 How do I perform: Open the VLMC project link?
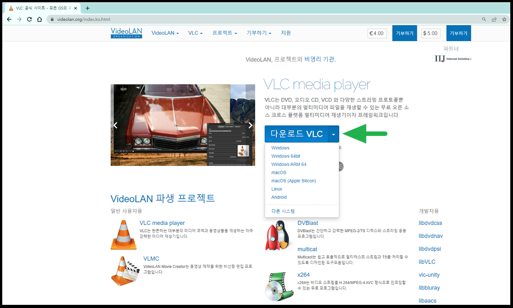pyautogui.click(x=151, y=259)
